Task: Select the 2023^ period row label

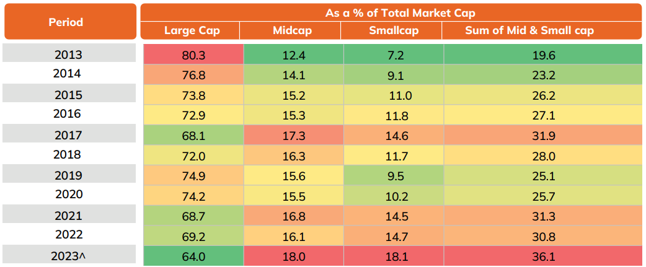Action: pos(68,255)
